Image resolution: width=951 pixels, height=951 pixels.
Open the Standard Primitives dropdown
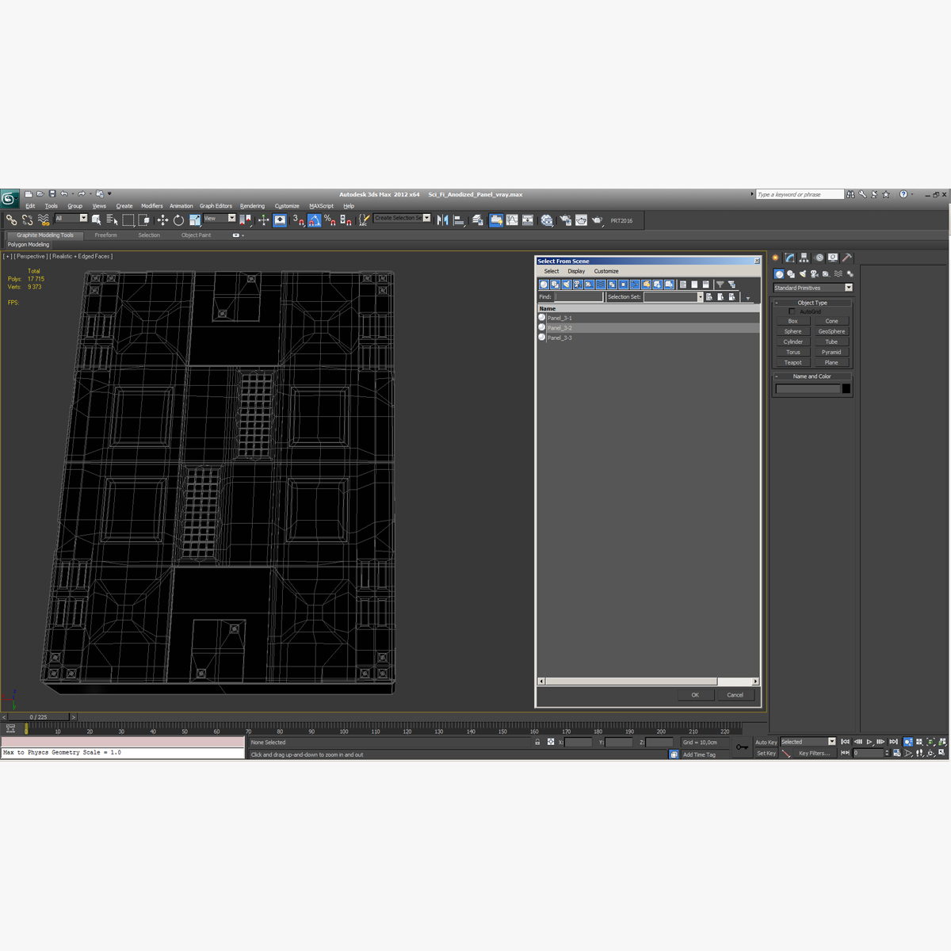point(813,288)
